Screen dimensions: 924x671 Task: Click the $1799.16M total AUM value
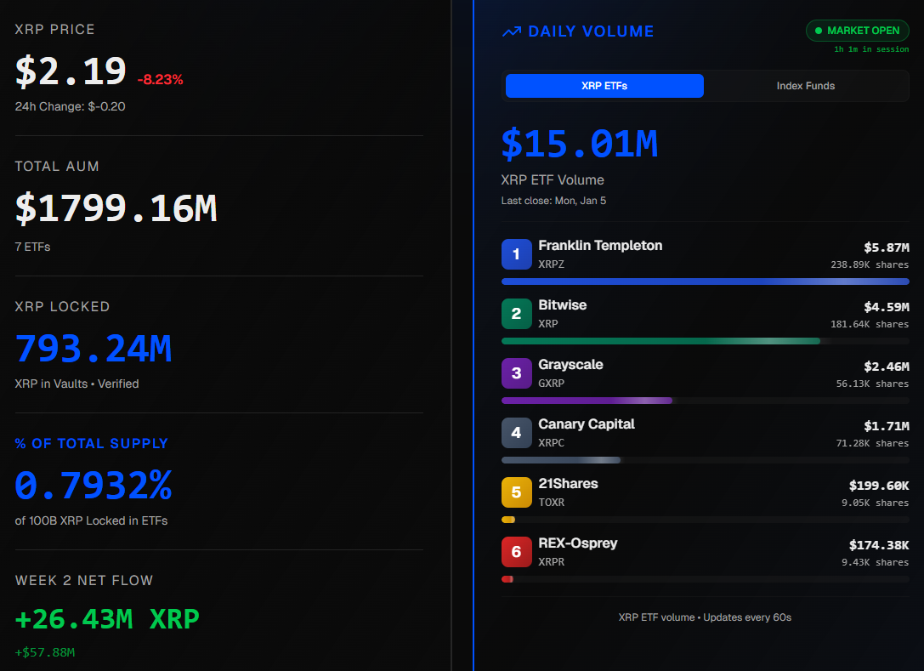(x=116, y=208)
